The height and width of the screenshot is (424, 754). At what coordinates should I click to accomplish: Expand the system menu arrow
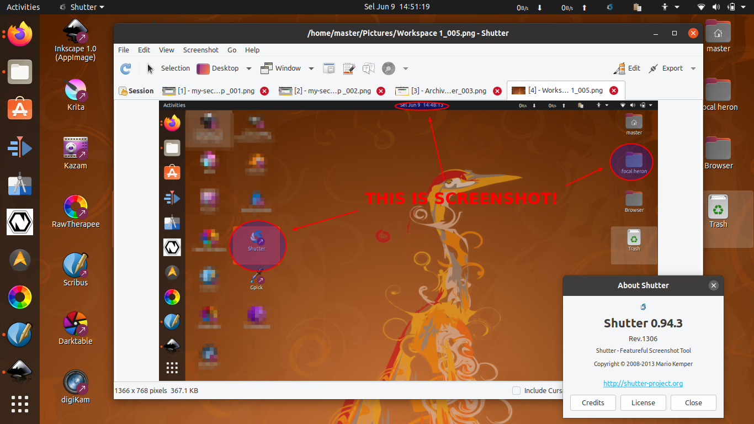click(744, 7)
